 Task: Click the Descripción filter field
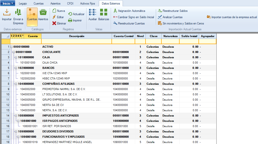point(76,41)
